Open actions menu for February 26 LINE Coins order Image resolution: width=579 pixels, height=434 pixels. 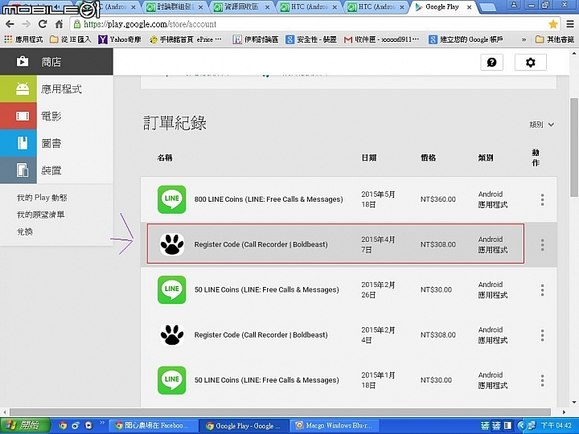(x=542, y=289)
